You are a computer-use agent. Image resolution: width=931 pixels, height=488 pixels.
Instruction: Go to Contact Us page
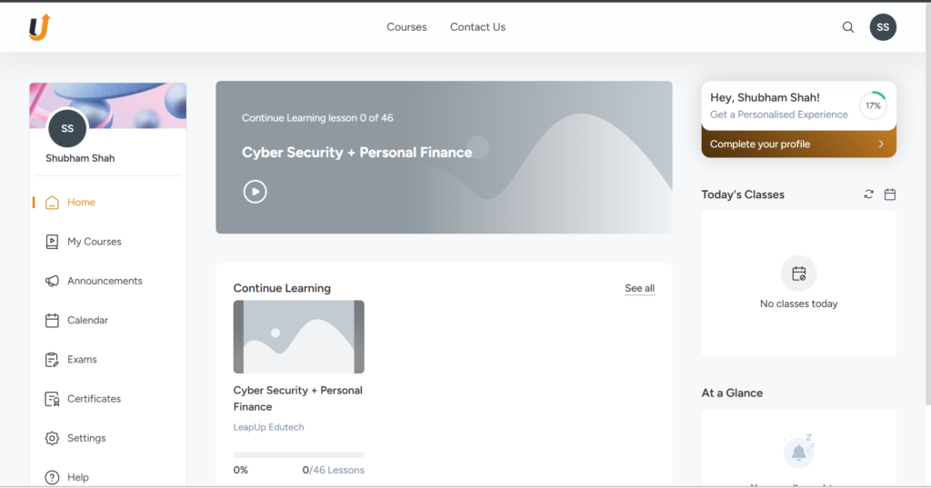(477, 27)
